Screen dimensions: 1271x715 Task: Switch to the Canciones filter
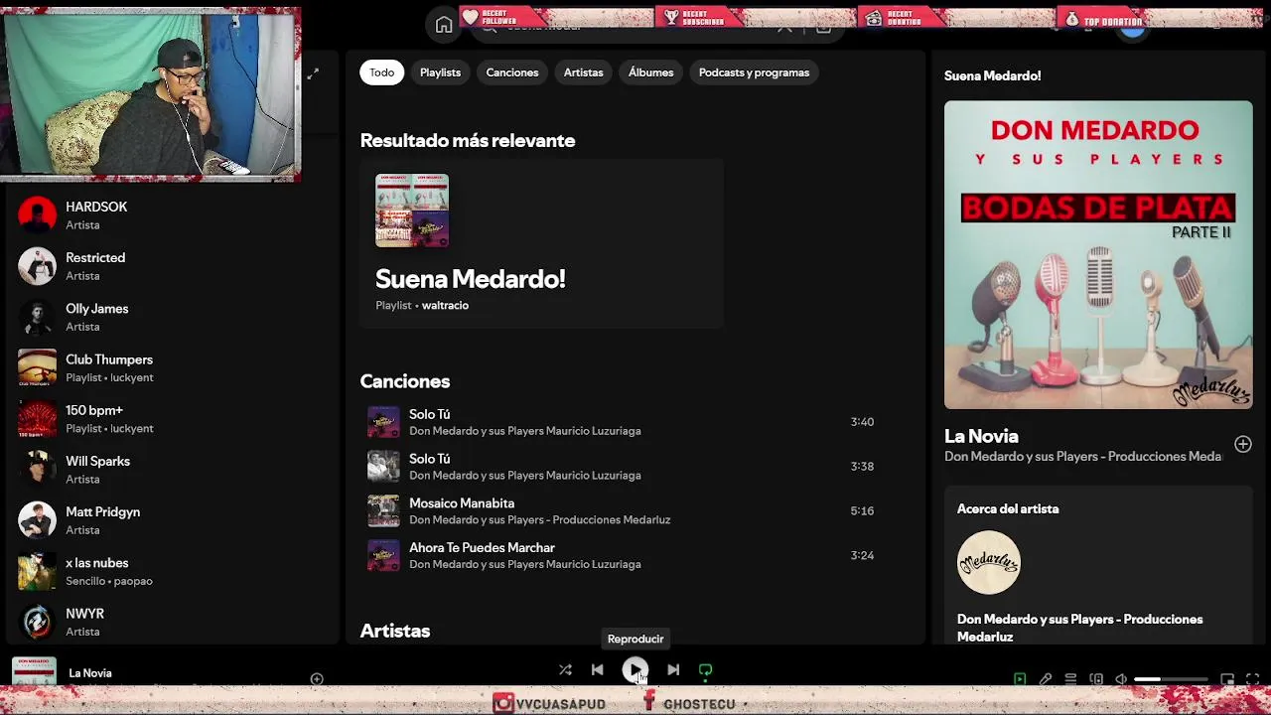point(512,72)
